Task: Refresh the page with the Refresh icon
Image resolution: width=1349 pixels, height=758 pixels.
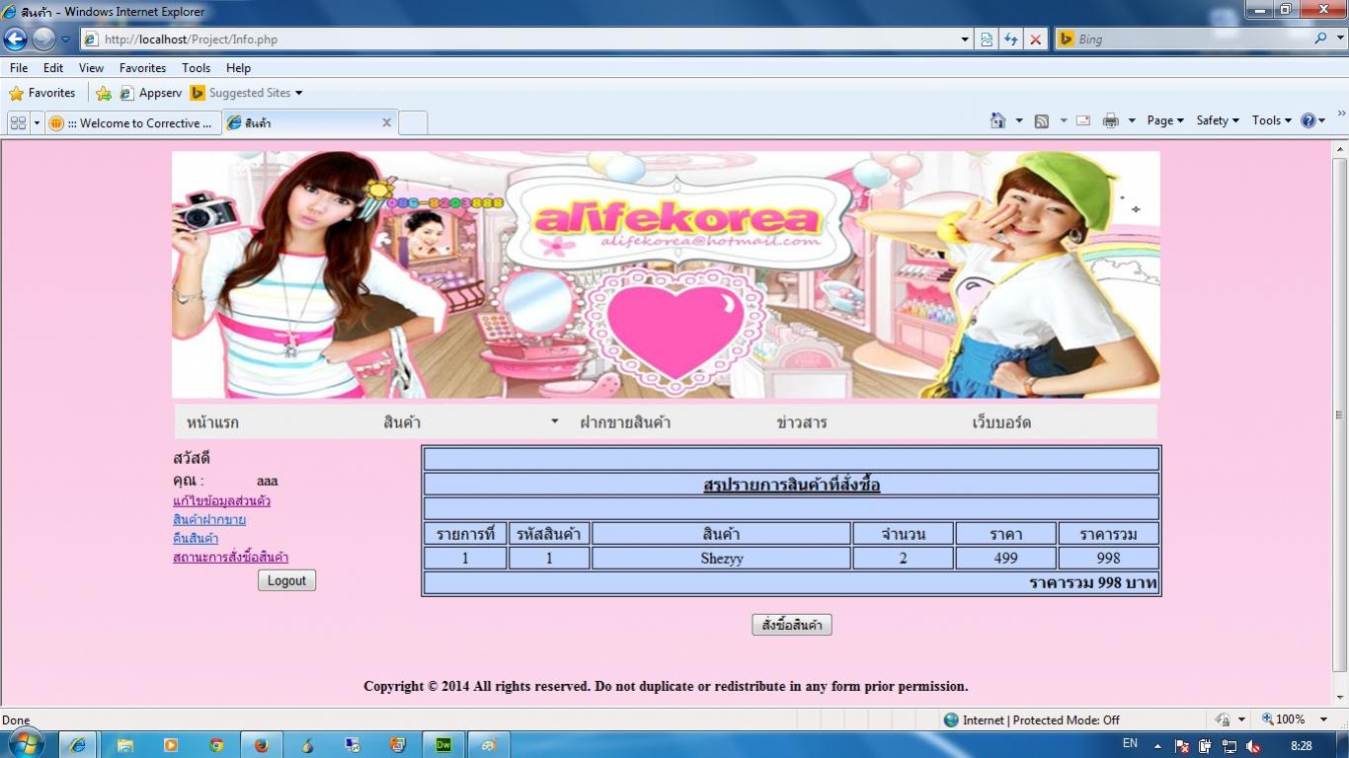Action: (x=1010, y=39)
